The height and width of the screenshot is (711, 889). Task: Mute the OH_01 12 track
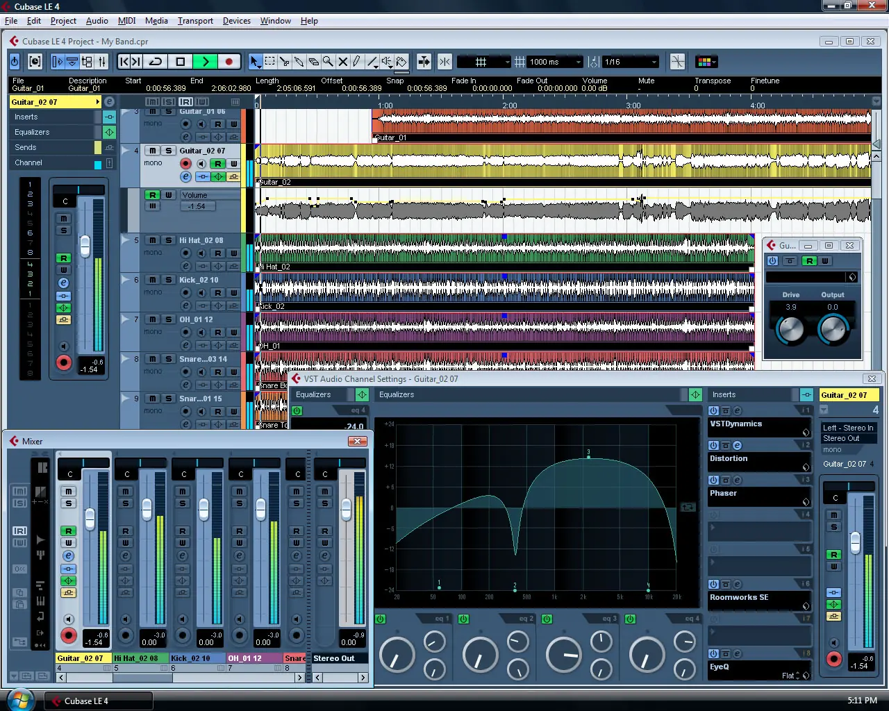point(153,319)
